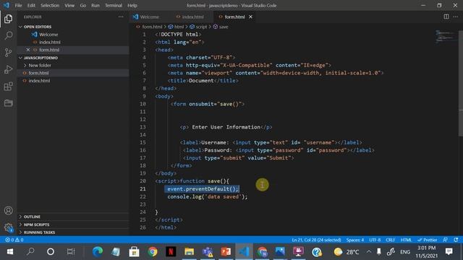463x260 pixels.
Task: Open the Accounts menu icon
Action: [x=8, y=210]
